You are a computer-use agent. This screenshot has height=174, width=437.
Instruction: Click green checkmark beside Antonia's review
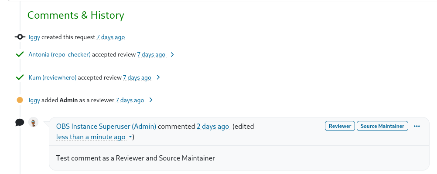point(20,55)
